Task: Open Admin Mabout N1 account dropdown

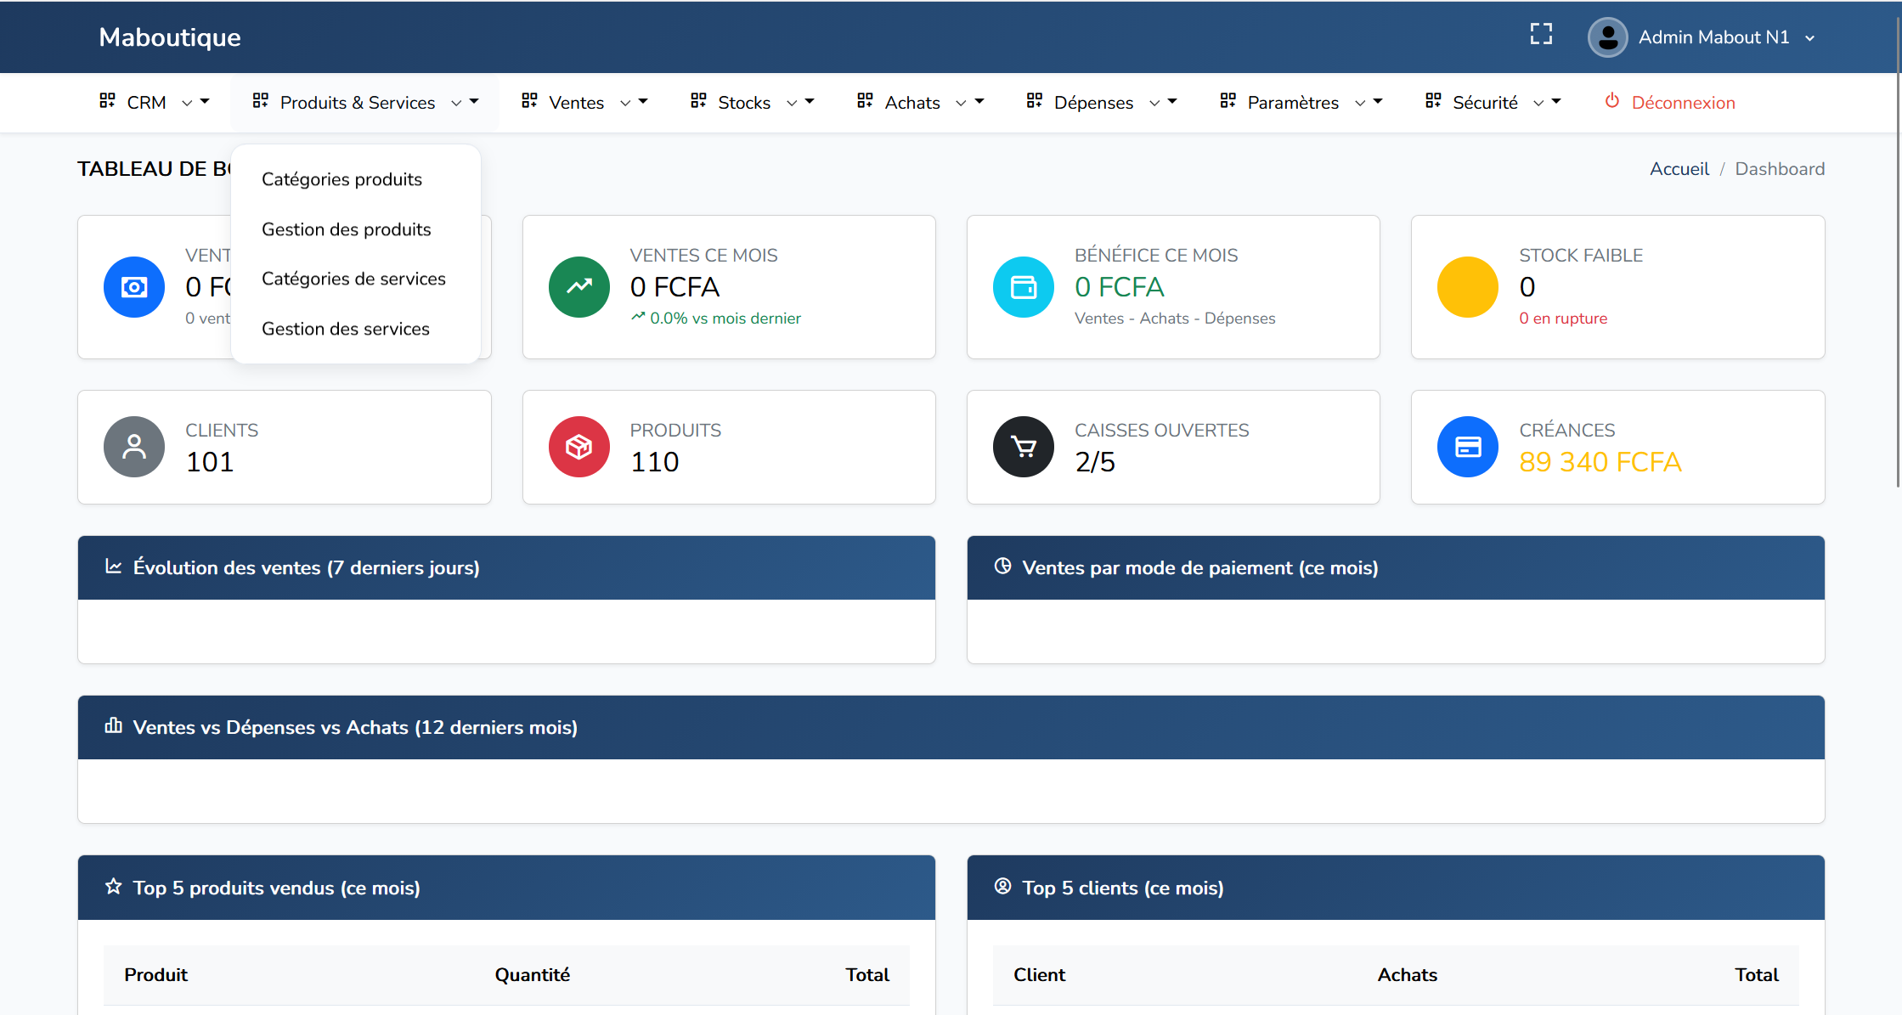Action: pyautogui.click(x=1702, y=37)
